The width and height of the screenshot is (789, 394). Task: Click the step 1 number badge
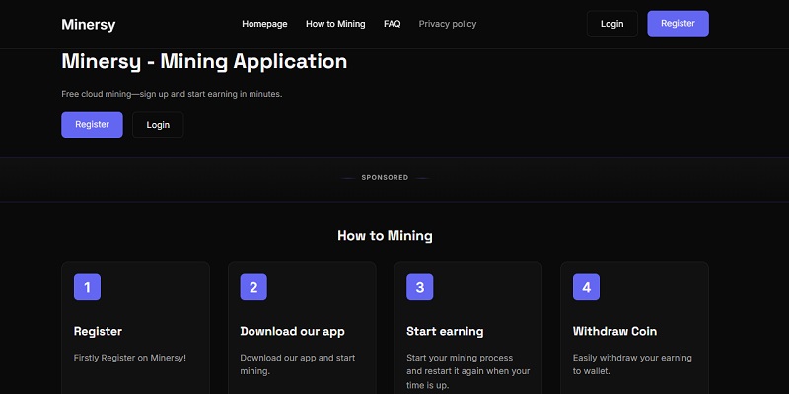(x=87, y=287)
